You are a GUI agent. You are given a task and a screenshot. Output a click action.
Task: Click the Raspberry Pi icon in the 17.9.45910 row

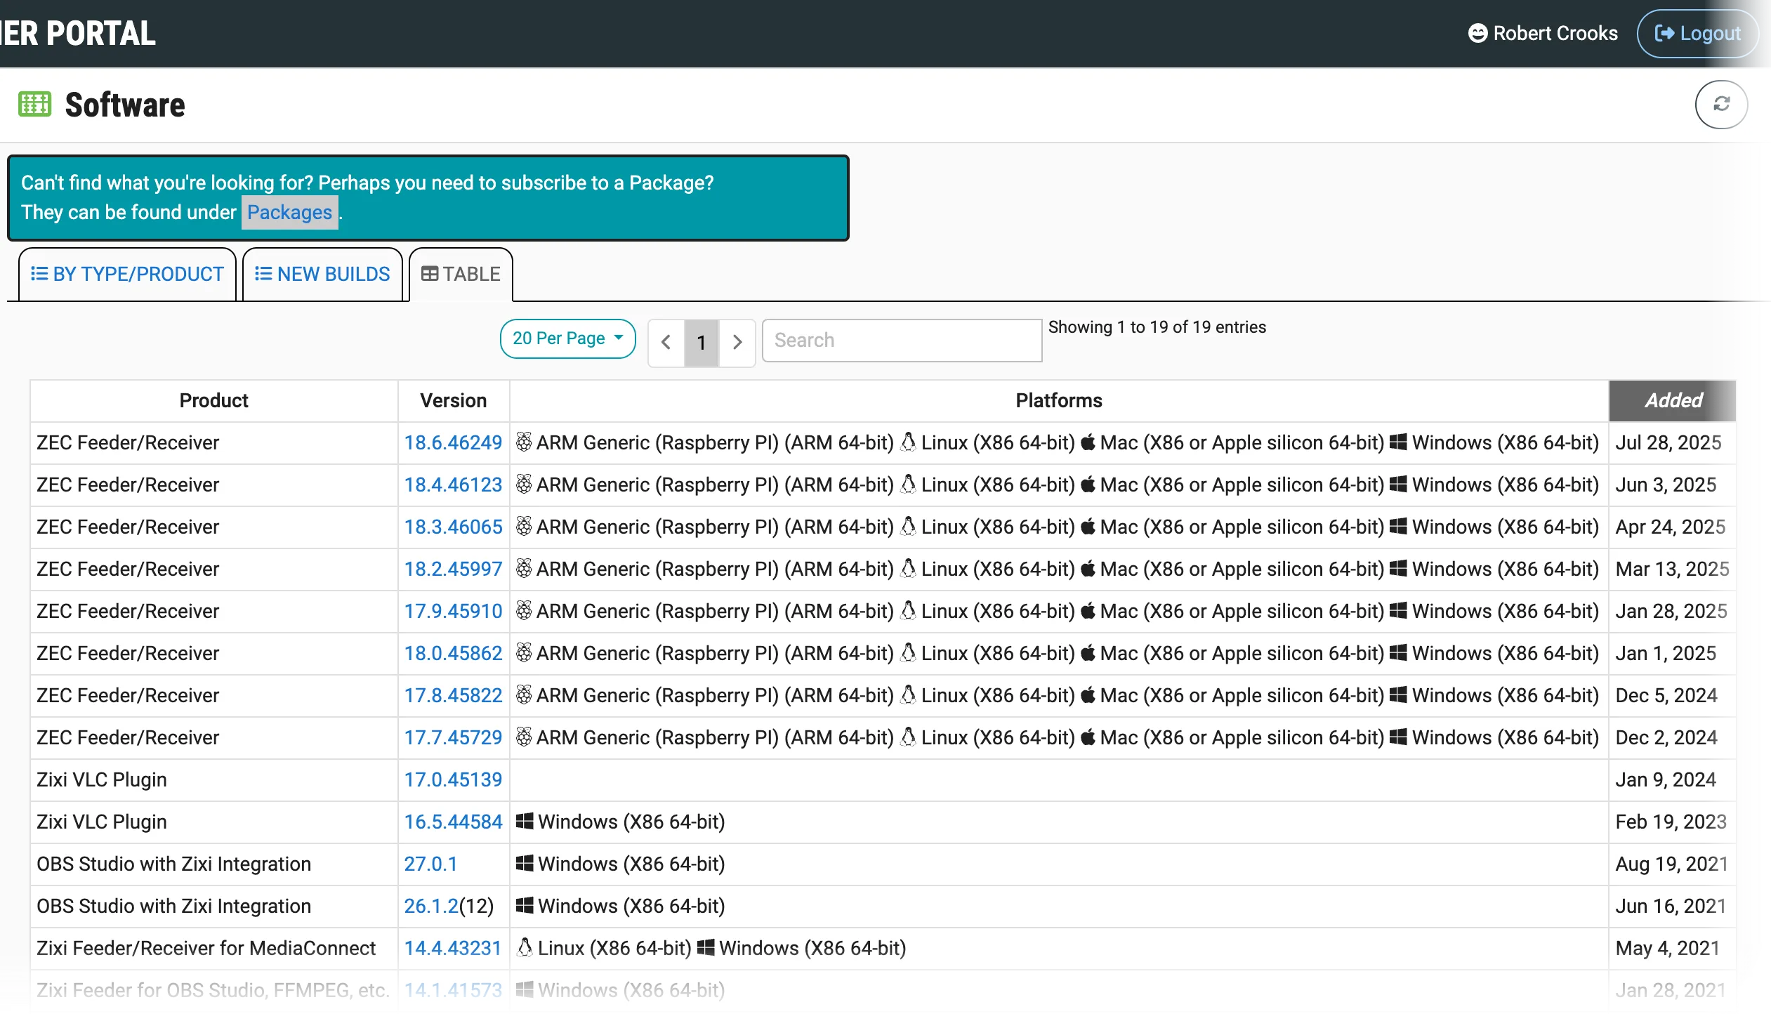coord(524,610)
